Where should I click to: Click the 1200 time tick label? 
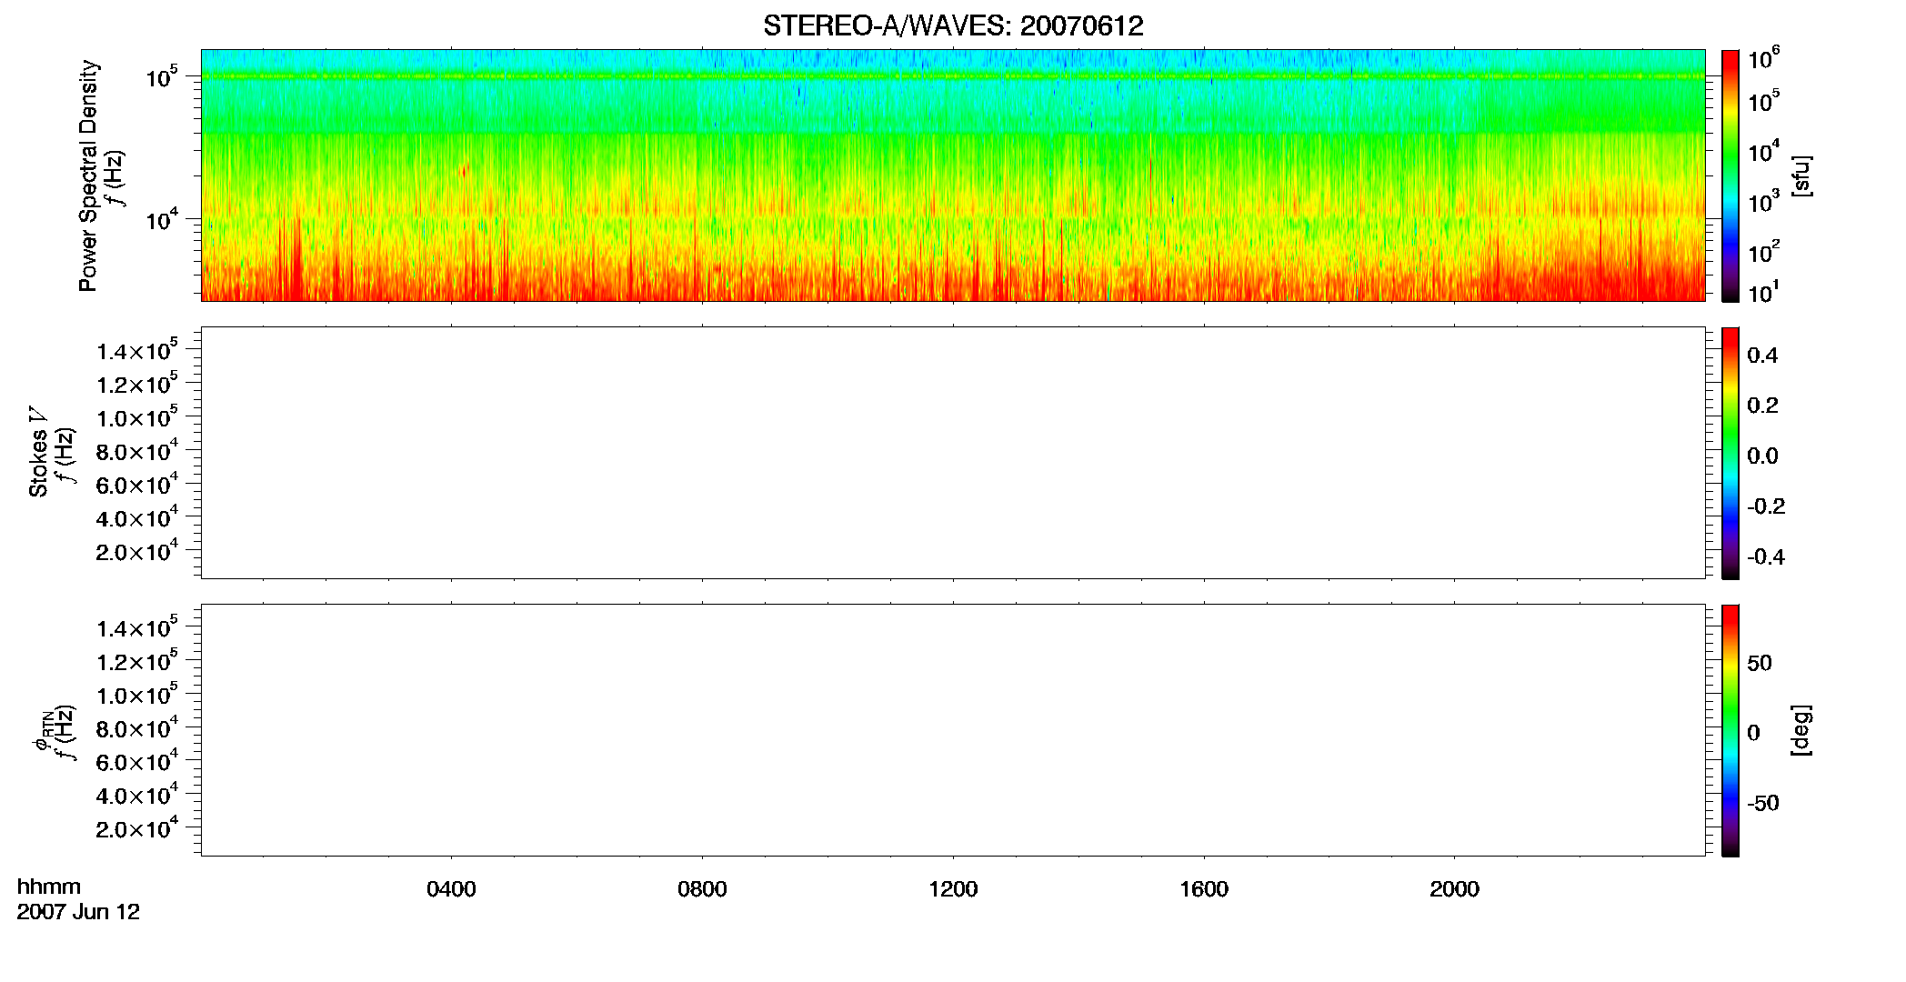tap(953, 889)
